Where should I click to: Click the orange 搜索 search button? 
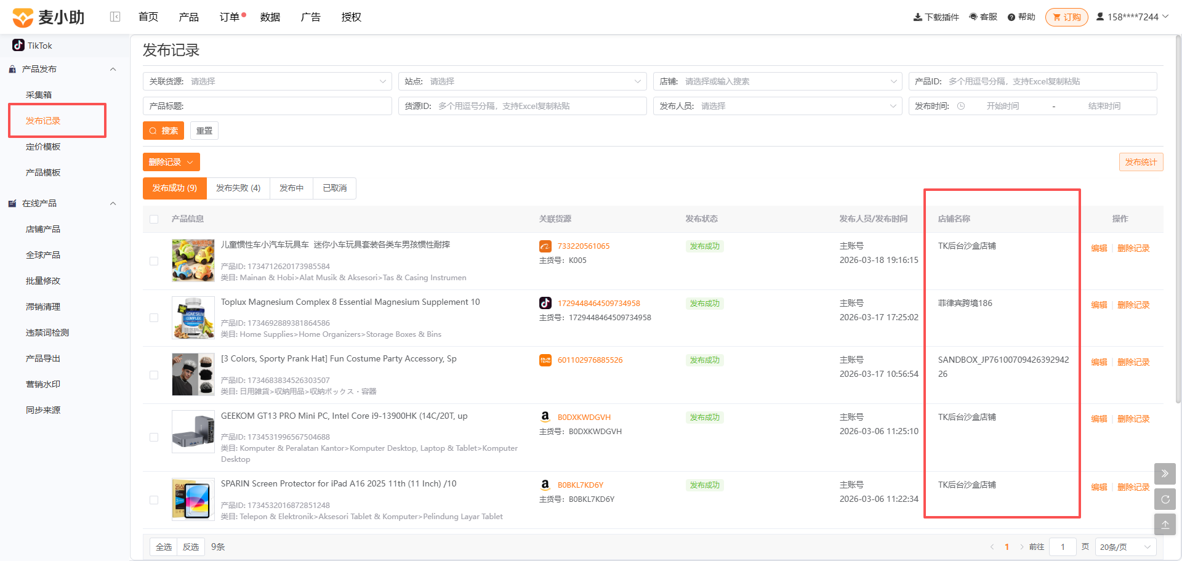click(x=164, y=131)
